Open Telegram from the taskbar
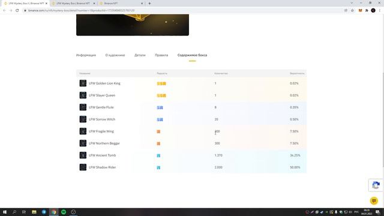This screenshot has height=216, width=384. click(x=44, y=212)
